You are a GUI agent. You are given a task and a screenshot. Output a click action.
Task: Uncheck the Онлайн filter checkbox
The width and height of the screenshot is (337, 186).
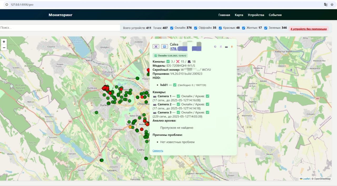pos(172,28)
